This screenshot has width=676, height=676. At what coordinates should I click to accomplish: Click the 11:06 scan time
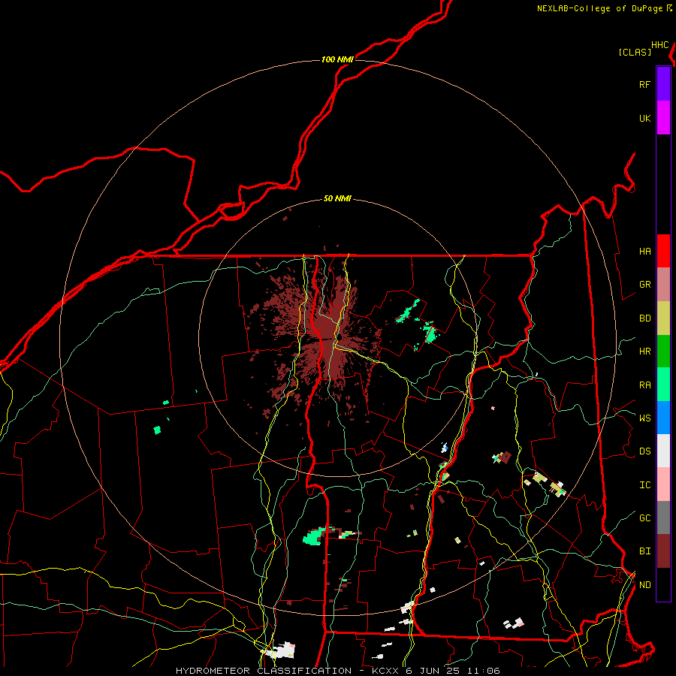click(485, 671)
